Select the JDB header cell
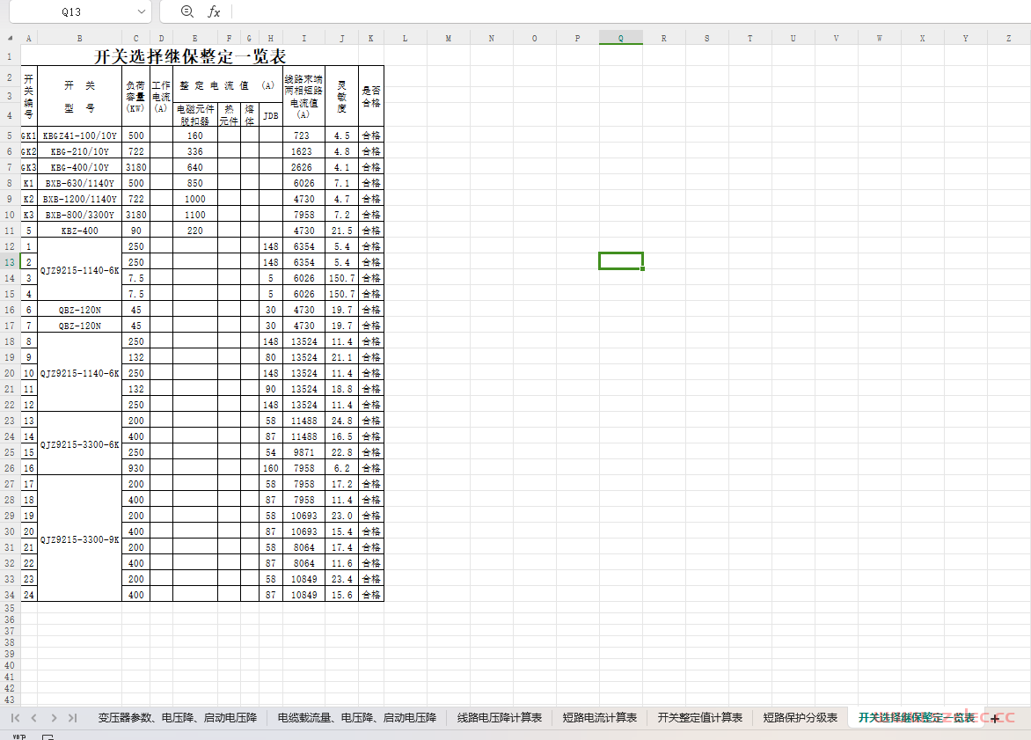Image resolution: width=1031 pixels, height=740 pixels. pos(271,115)
